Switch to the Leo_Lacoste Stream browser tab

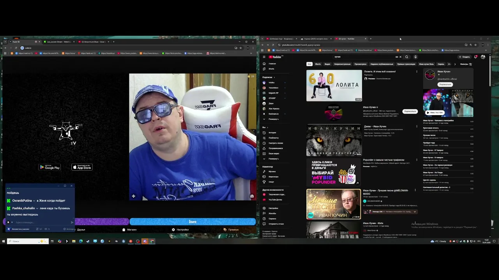pyautogui.click(x=59, y=42)
